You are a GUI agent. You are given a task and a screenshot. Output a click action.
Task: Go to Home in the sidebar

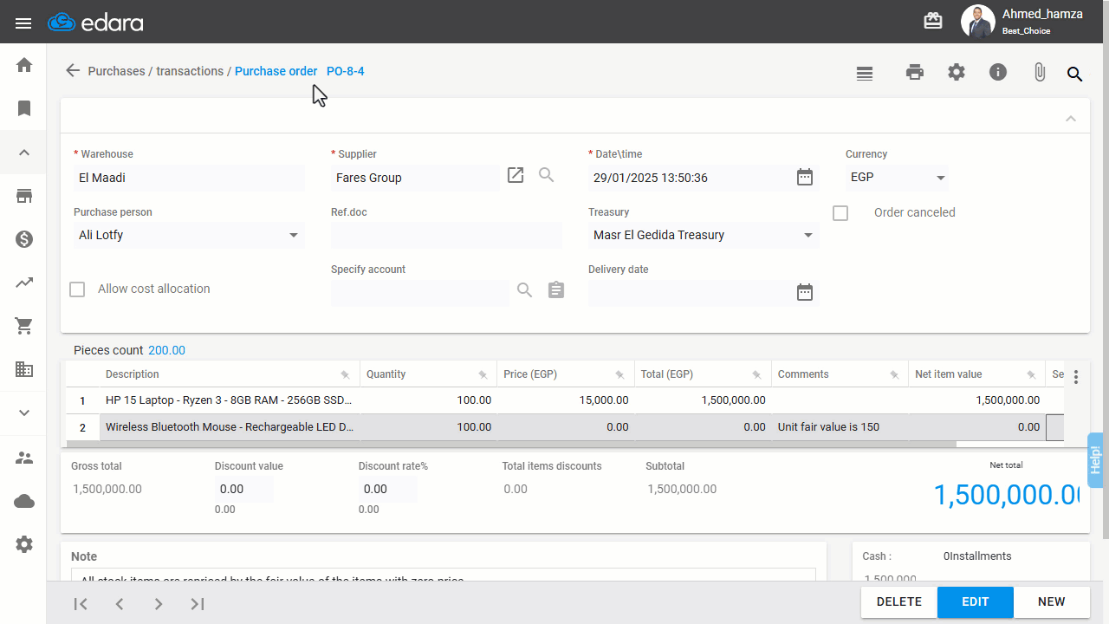tap(24, 65)
